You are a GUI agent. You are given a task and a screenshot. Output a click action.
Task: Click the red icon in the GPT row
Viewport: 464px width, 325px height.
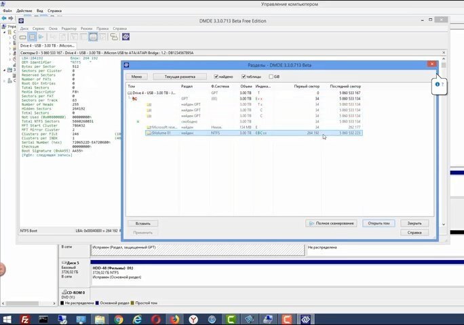point(134,99)
